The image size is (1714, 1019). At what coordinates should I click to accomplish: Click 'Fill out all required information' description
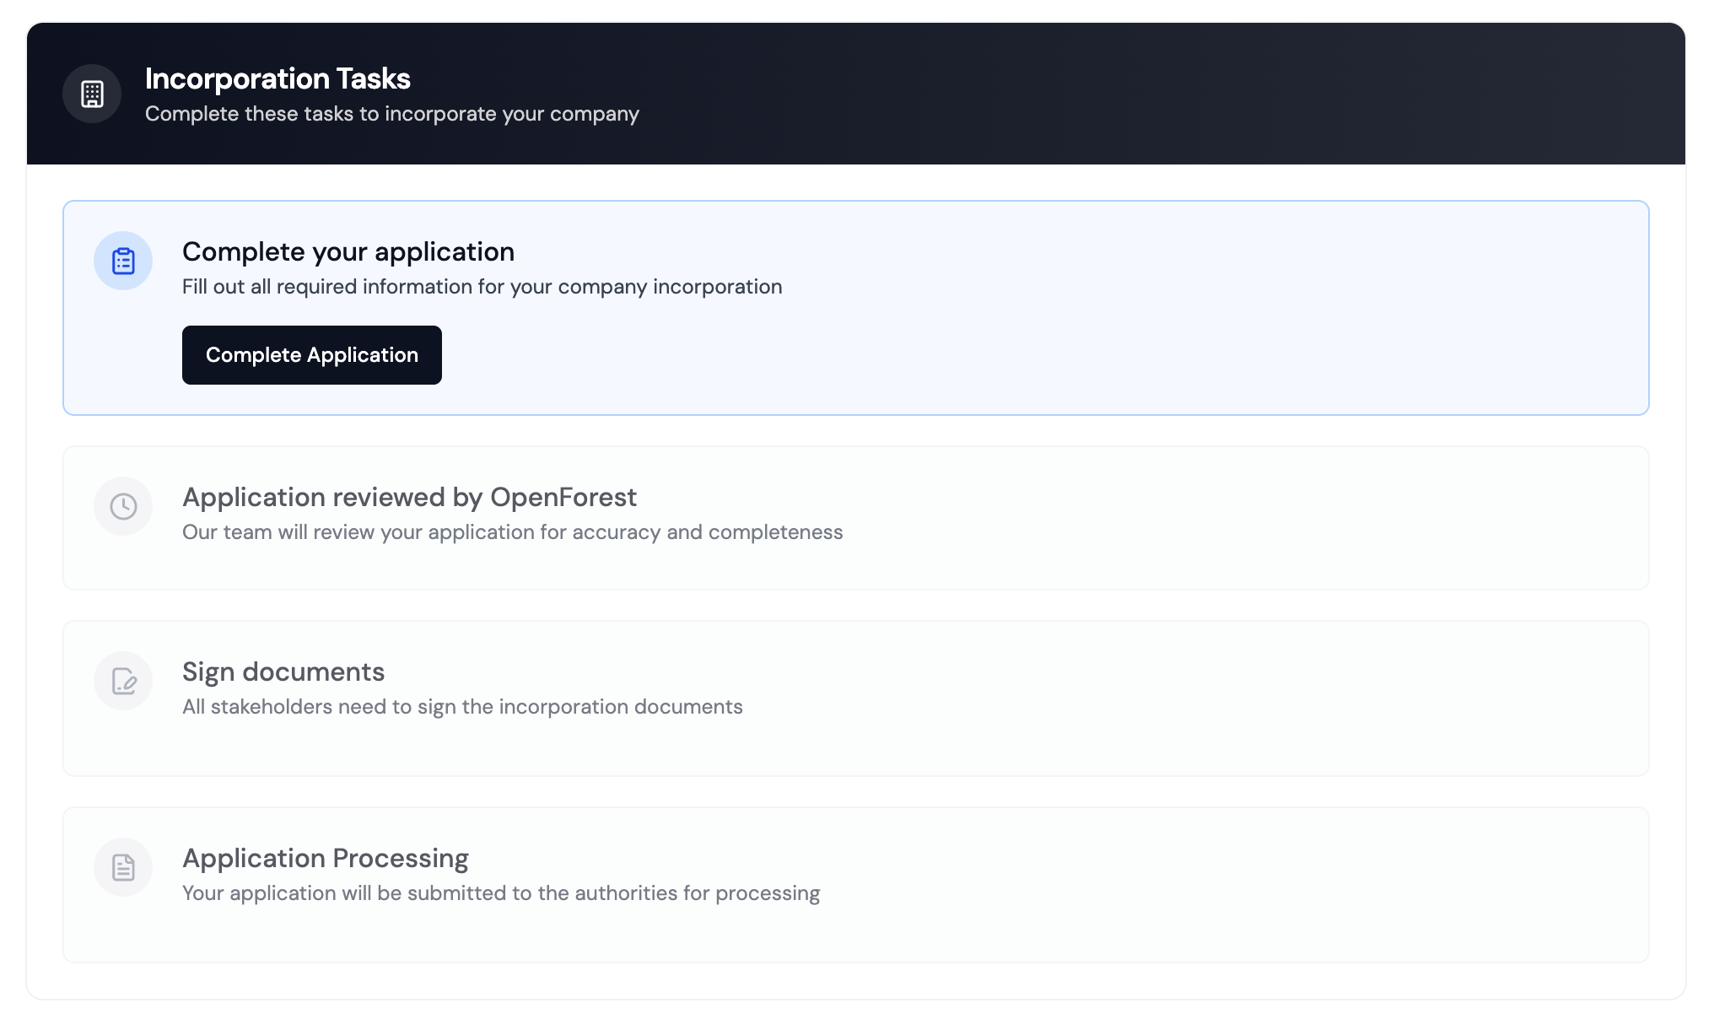482,287
